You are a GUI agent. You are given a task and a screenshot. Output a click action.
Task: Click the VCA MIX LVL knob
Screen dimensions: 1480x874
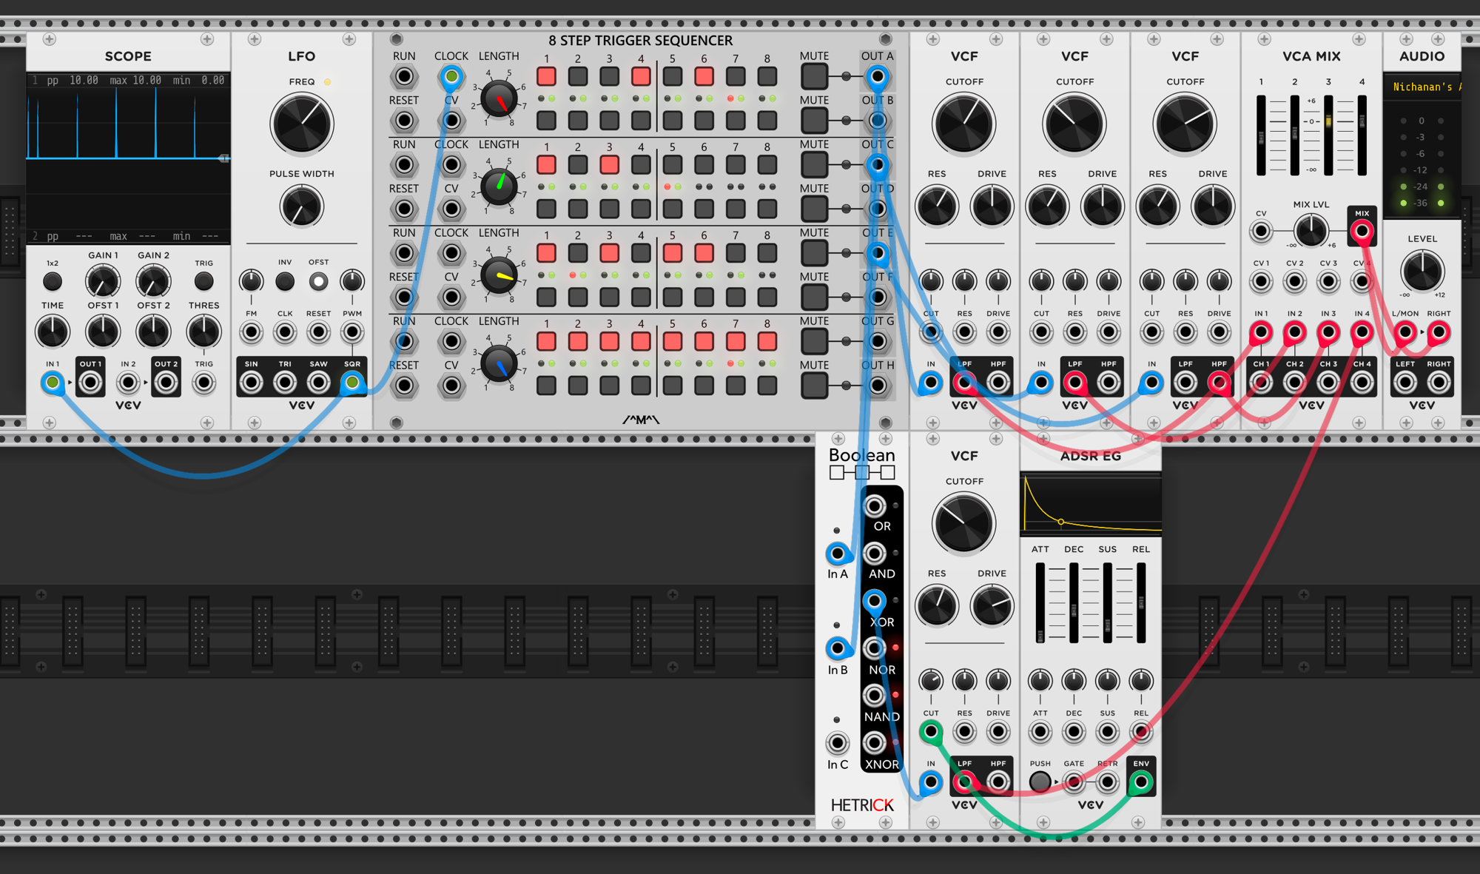pyautogui.click(x=1311, y=232)
